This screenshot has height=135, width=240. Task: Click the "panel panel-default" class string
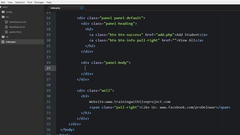click(x=121, y=18)
